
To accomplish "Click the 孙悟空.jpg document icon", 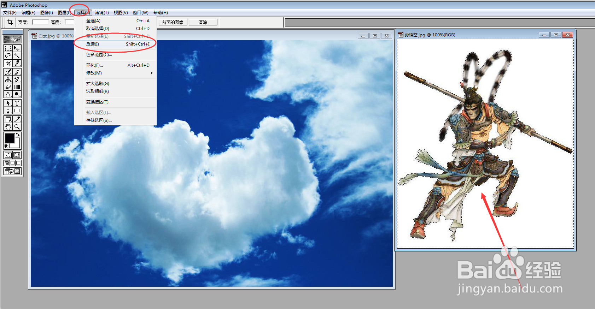I will 401,35.
